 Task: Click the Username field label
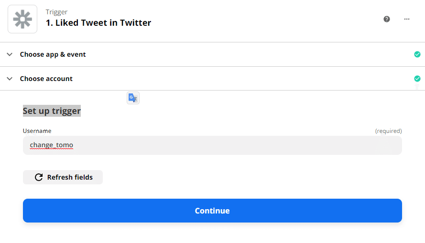pyautogui.click(x=37, y=131)
